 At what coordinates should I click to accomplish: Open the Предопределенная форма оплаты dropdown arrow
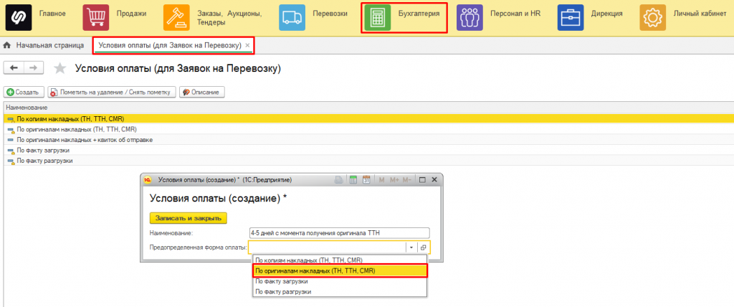(411, 247)
